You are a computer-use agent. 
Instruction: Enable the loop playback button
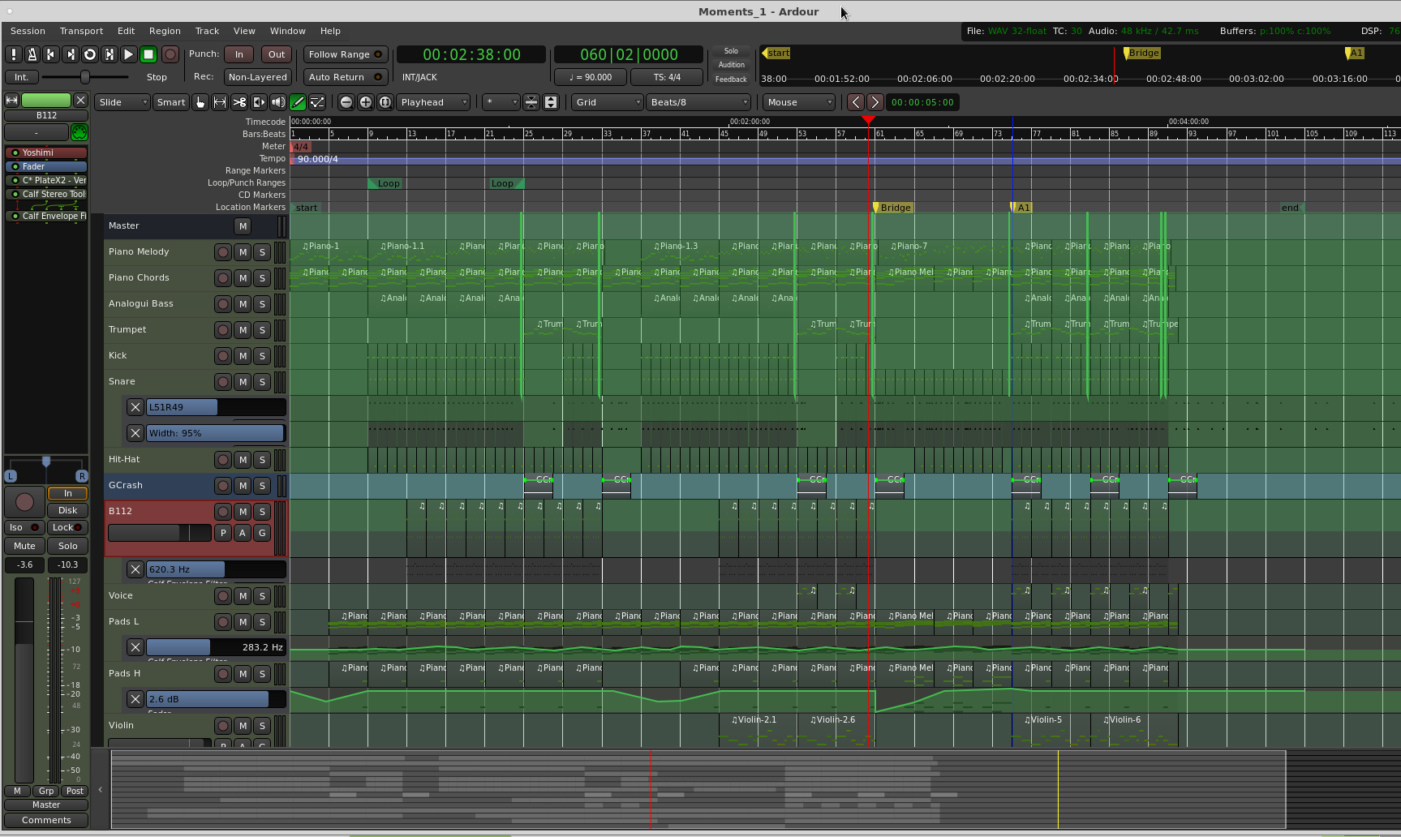[90, 54]
